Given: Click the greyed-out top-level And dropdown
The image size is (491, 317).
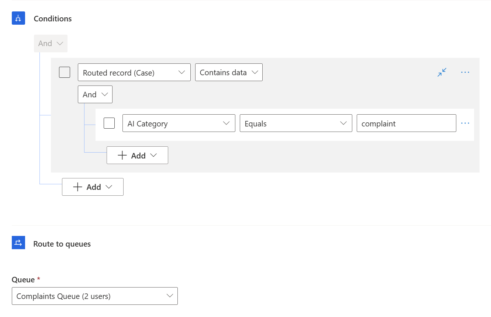Looking at the screenshot, I should point(51,43).
